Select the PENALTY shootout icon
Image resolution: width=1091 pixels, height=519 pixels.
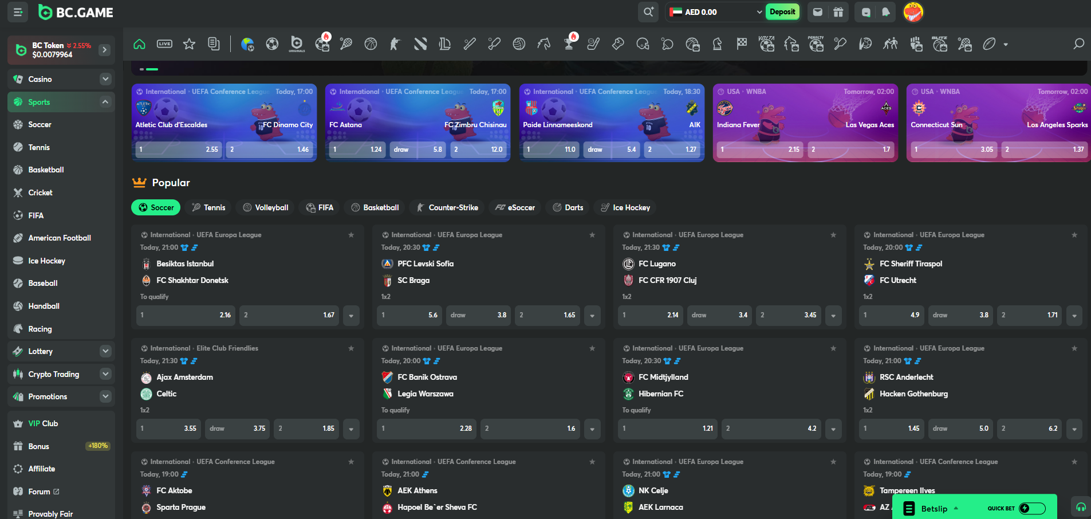tap(816, 44)
